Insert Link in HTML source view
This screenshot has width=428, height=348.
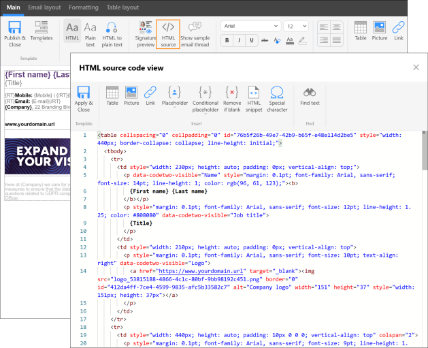pyautogui.click(x=150, y=96)
